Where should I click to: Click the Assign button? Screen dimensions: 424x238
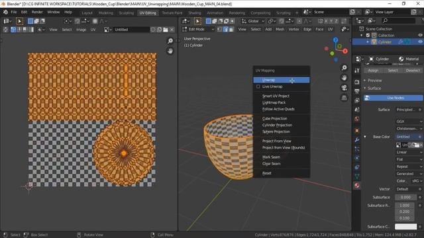pos(373,71)
